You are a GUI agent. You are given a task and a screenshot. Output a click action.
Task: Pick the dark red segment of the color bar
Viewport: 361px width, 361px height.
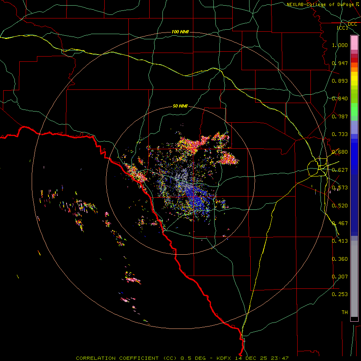tap(354, 60)
